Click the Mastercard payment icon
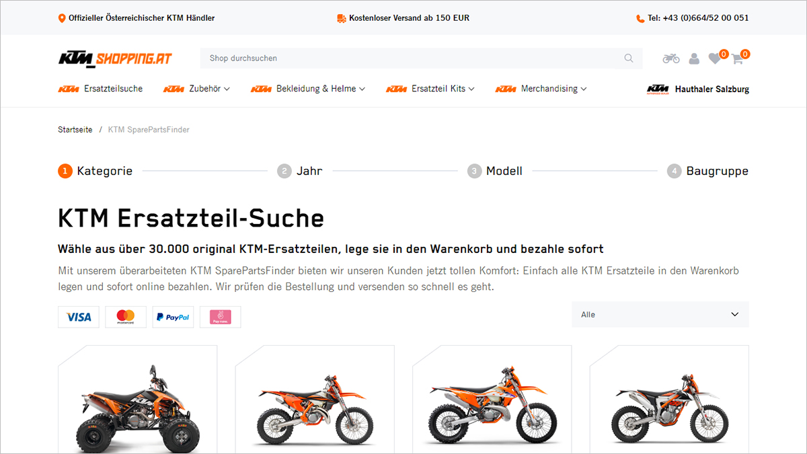 [x=126, y=317]
